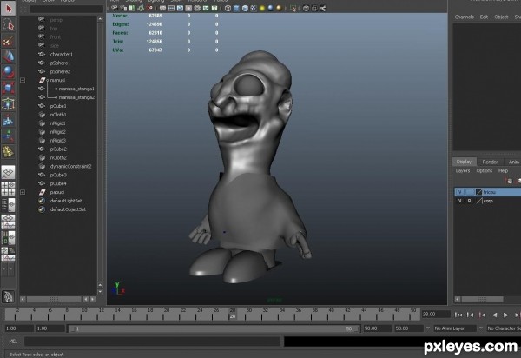Viewport: 521px width, 358px height.
Task: Select the Universal Manipulator tool
Action: 8,103
